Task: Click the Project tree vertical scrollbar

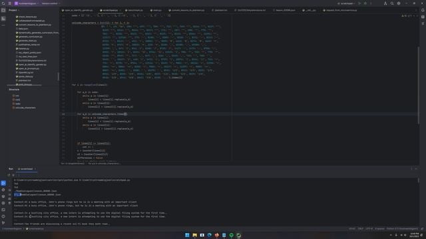Action: click(x=58, y=76)
